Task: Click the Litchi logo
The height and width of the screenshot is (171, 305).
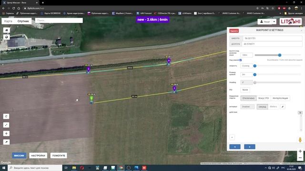Action: pos(291,21)
